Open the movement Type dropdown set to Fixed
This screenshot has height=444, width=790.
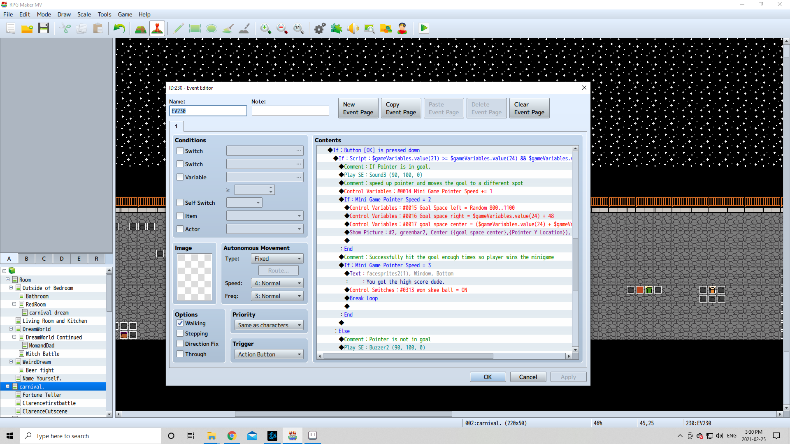(277, 259)
